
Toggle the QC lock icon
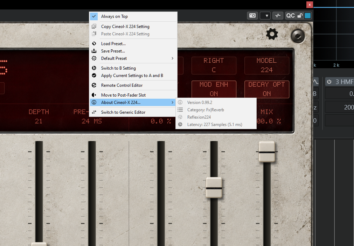[300, 16]
